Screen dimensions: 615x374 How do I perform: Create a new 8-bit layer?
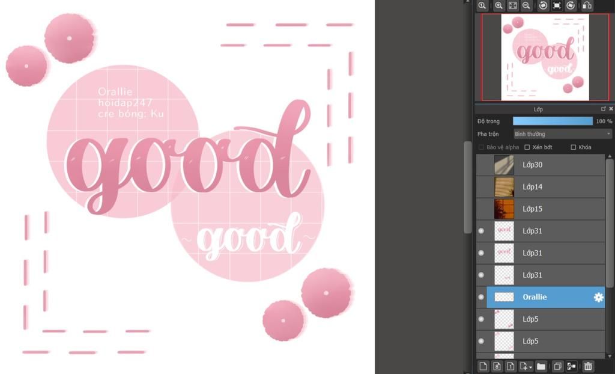pyautogui.click(x=497, y=367)
